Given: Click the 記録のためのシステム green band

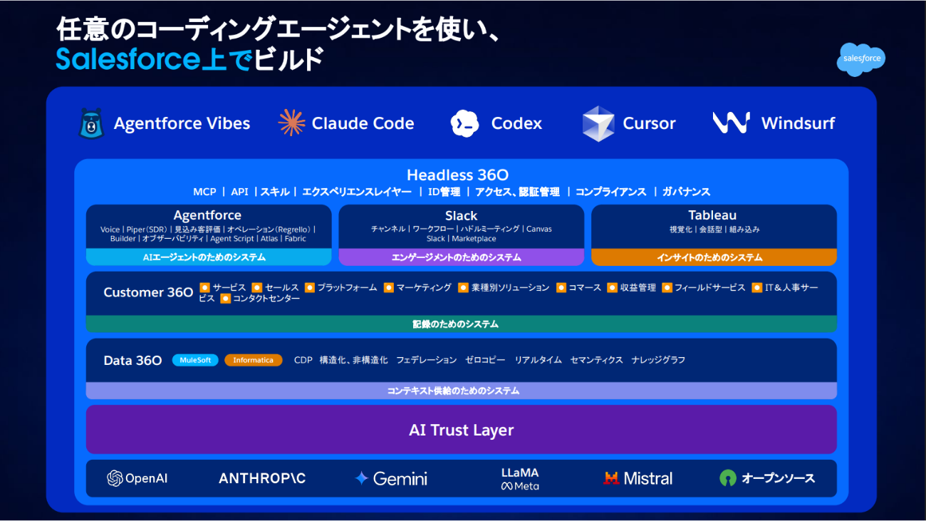Looking at the screenshot, I should click(x=461, y=324).
